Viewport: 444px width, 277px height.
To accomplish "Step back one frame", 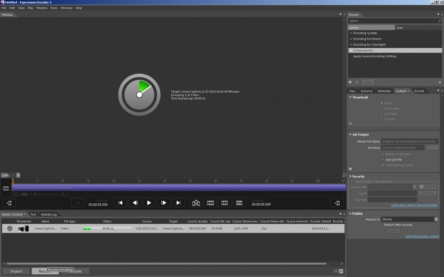I will coord(135,203).
